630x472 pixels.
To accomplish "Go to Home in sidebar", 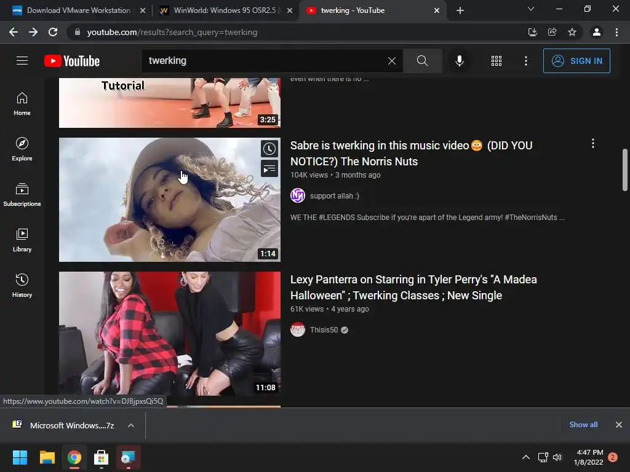I will coord(22,104).
